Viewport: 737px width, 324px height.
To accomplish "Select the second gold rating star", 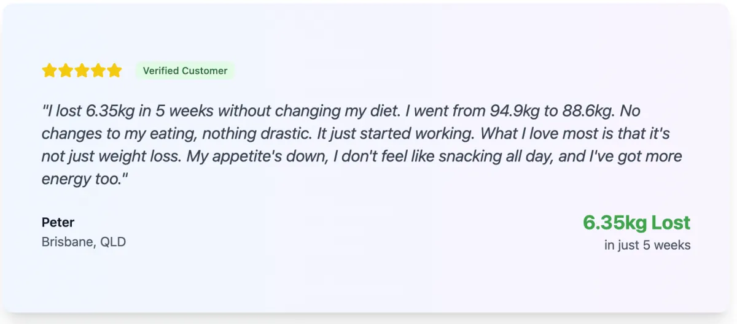I will 66,71.
